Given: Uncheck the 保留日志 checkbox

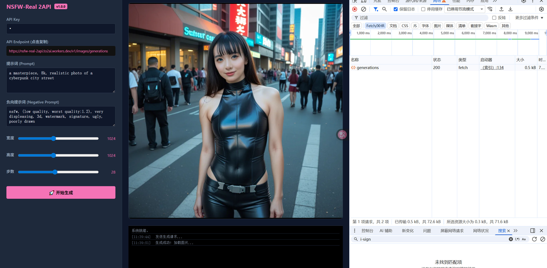Looking at the screenshot, I should point(395,9).
